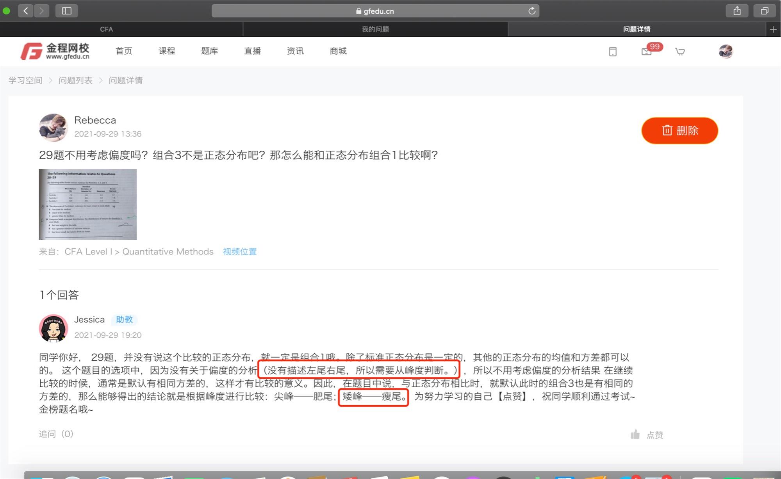This screenshot has height=479, width=781.
Task: Open the Safari share icon
Action: pos(736,11)
